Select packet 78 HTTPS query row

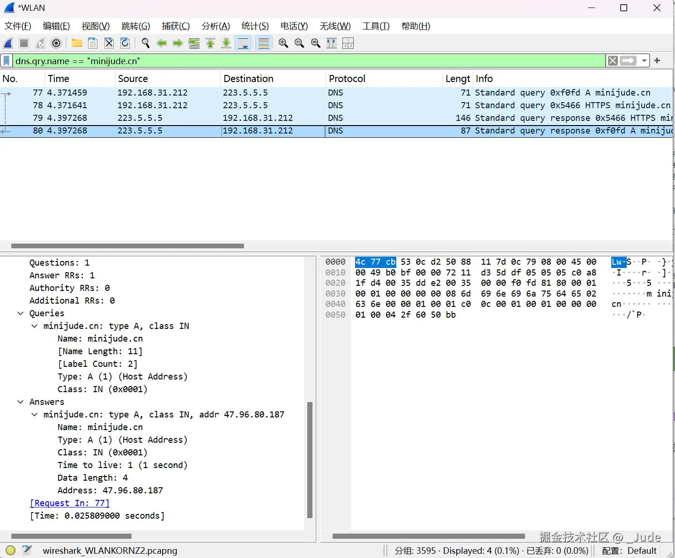(336, 105)
